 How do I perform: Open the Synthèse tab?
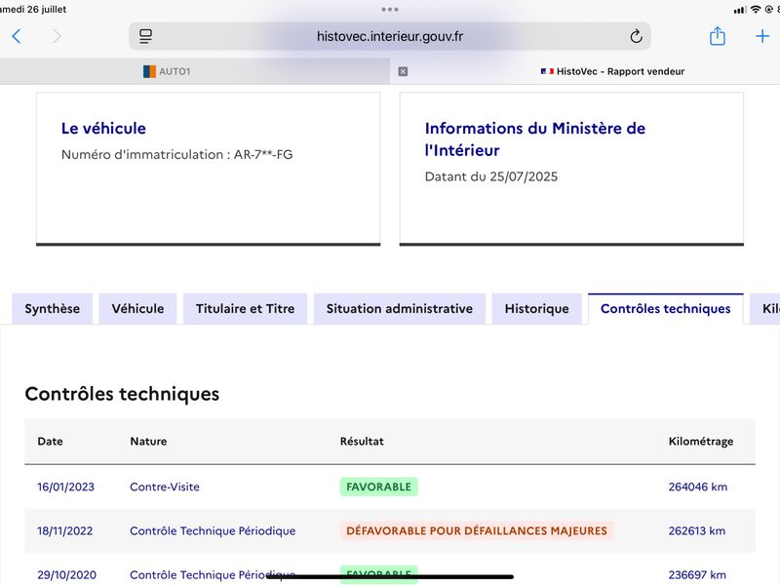click(x=53, y=309)
